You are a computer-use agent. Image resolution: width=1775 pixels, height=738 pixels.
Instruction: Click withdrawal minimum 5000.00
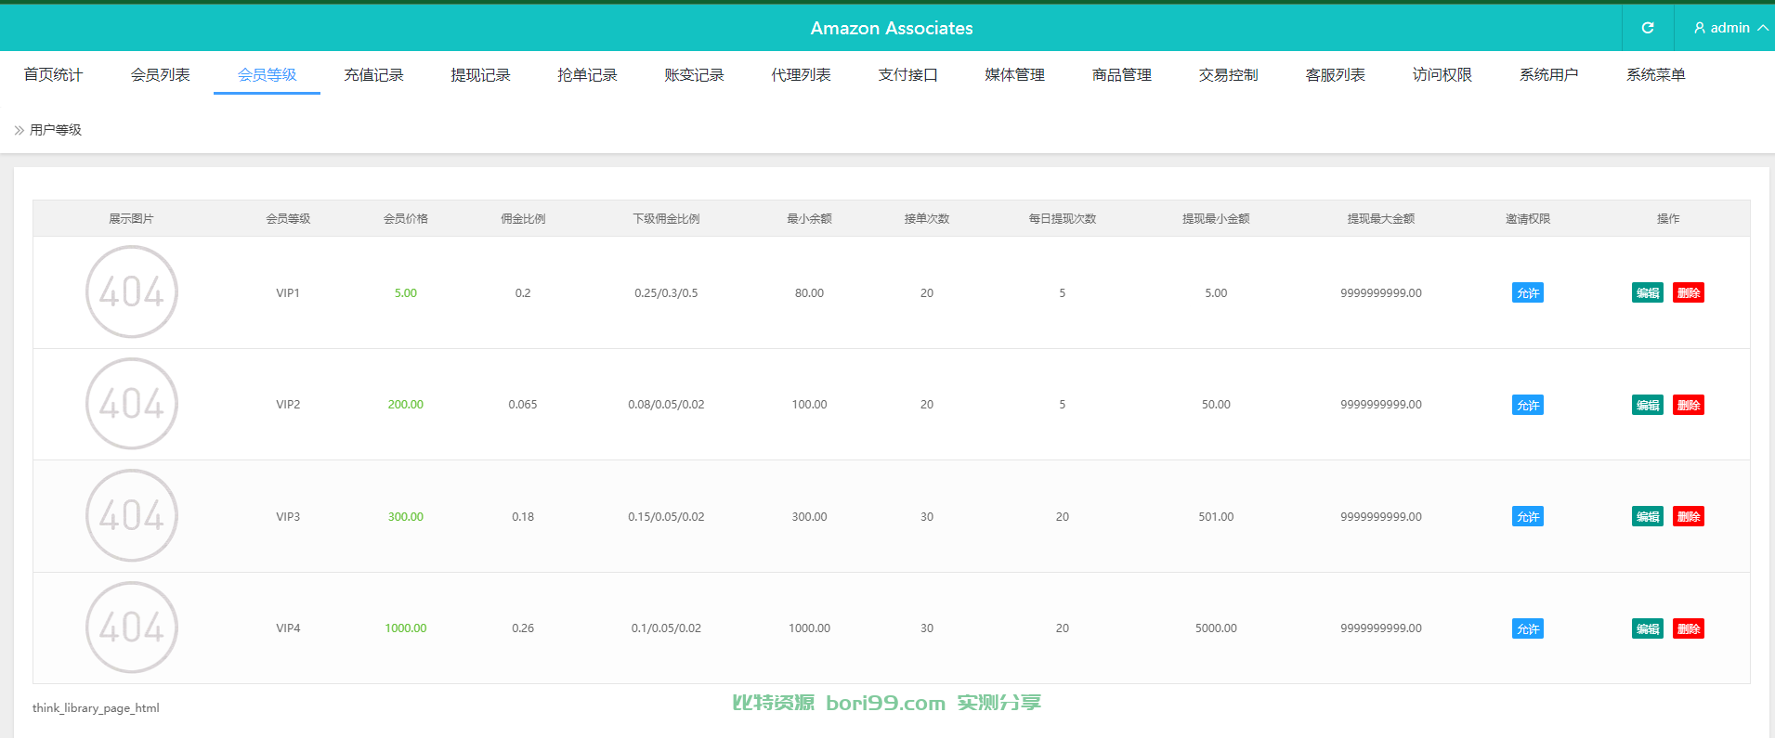[1216, 628]
